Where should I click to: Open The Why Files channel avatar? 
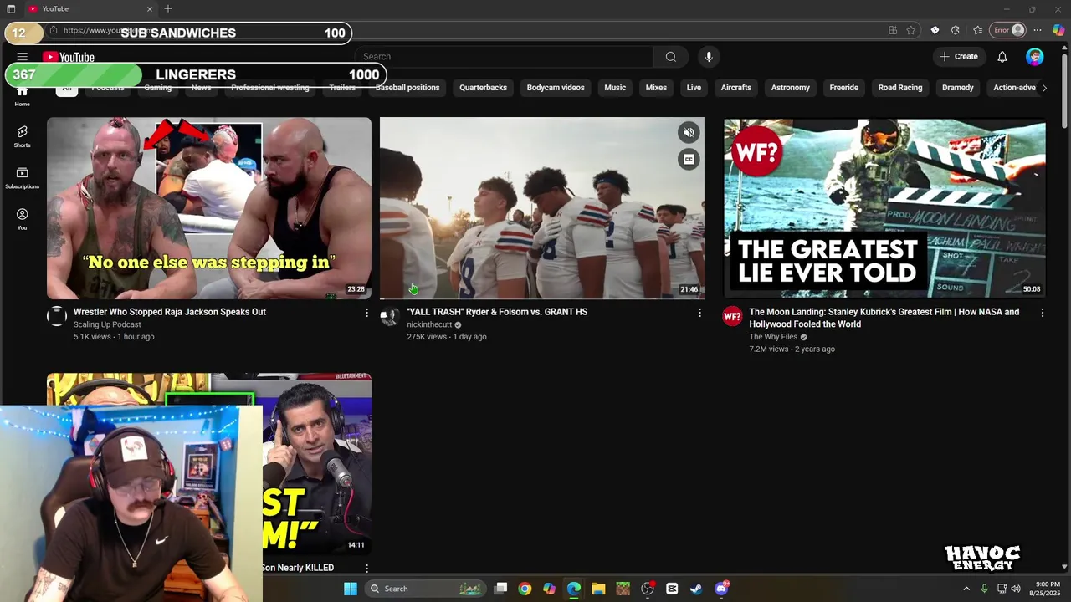(x=732, y=316)
